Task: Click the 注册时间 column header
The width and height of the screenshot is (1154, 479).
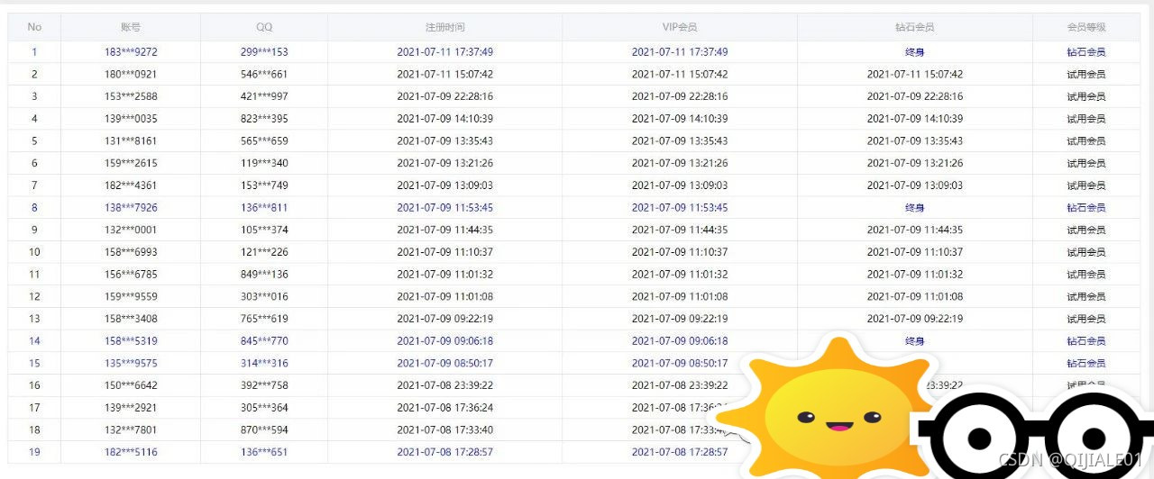Action: coord(444,27)
